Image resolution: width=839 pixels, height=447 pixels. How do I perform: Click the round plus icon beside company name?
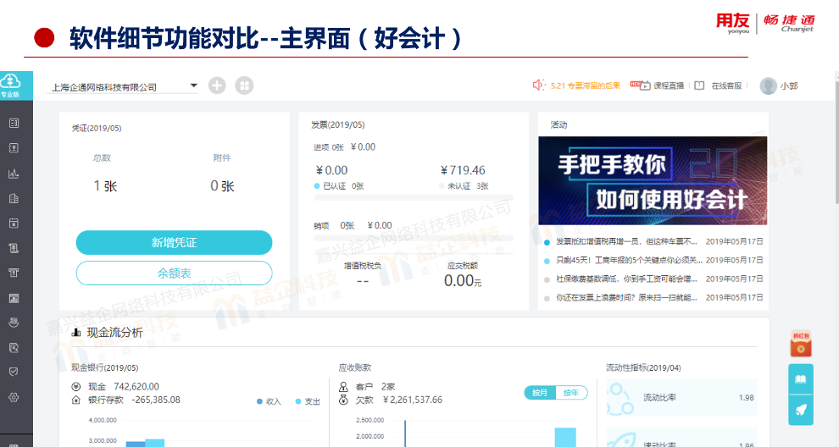[217, 86]
